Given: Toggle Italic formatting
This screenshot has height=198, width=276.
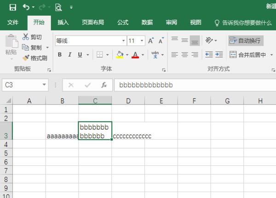Looking at the screenshot, I should click(70, 55).
